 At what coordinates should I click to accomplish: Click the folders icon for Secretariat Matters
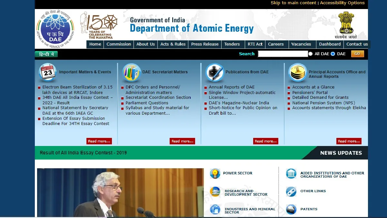131,72
